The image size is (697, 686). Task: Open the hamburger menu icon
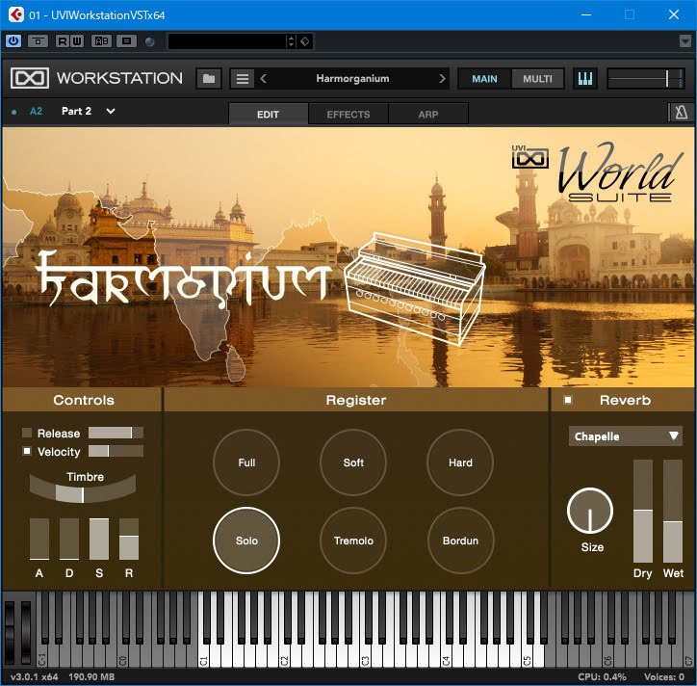243,79
